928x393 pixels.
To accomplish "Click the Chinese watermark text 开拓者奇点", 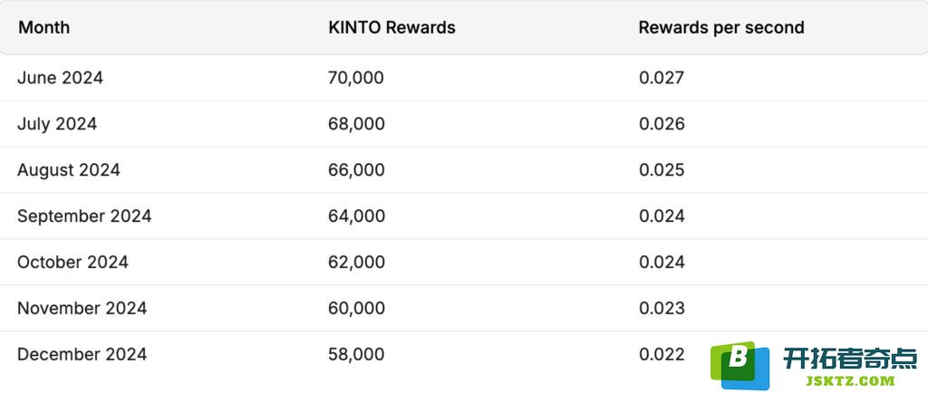I will pos(851,359).
